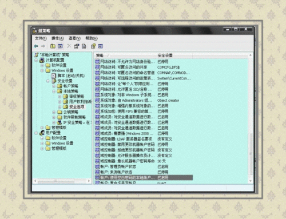Image resolution: width=286 pixels, height=219 pixels.
Task: Open the 文件(F) menu
Action: tap(41, 38)
